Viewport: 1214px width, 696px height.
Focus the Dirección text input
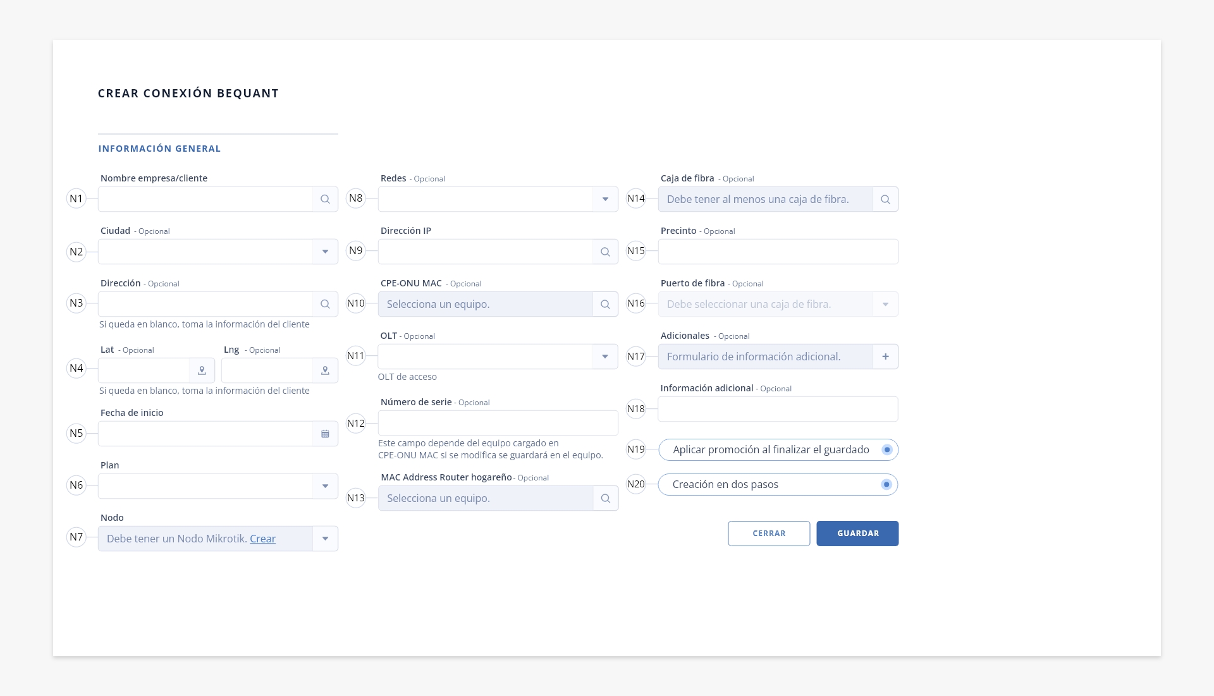point(205,304)
